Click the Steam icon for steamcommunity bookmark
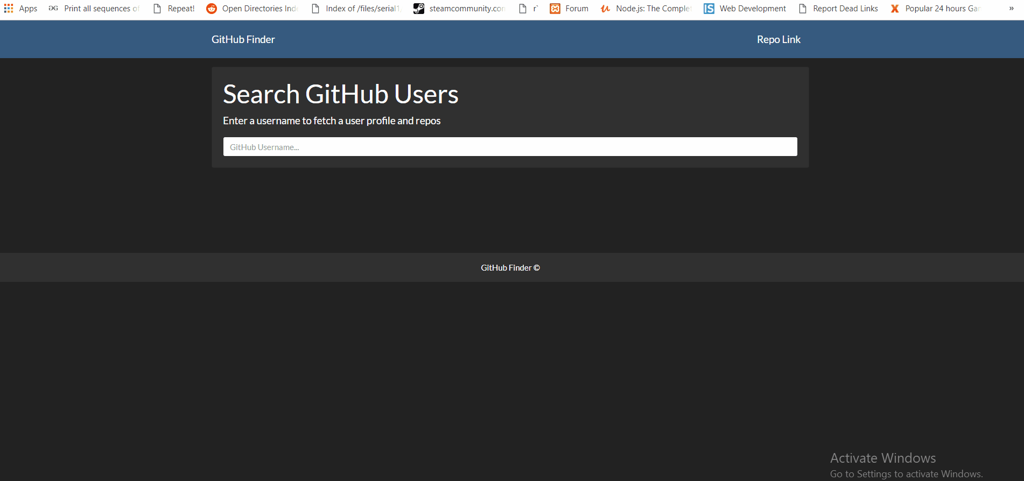The image size is (1024, 481). 419,9
